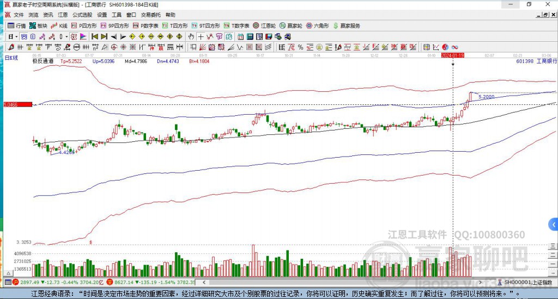The image size is (558, 299).
Task: Open the 窗口 menu
Action: pyautogui.click(x=131, y=15)
